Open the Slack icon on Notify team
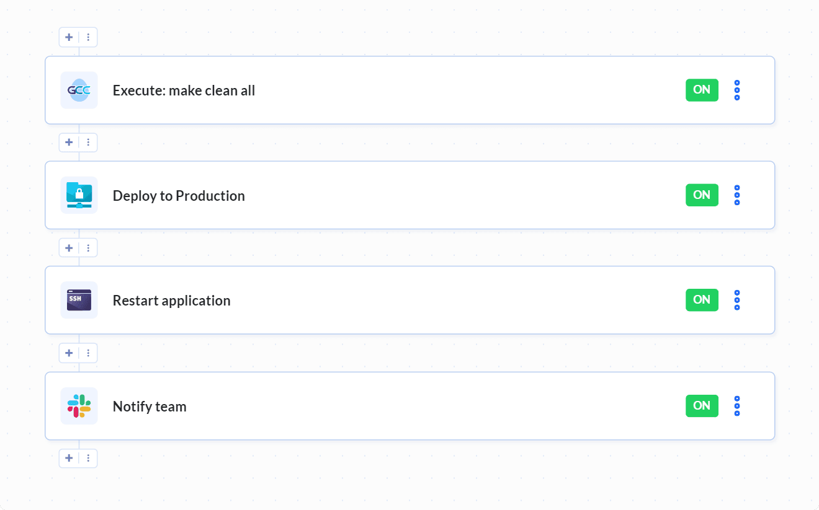Image resolution: width=819 pixels, height=510 pixels. click(79, 406)
